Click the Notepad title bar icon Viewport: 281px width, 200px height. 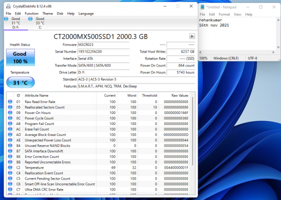(202, 7)
